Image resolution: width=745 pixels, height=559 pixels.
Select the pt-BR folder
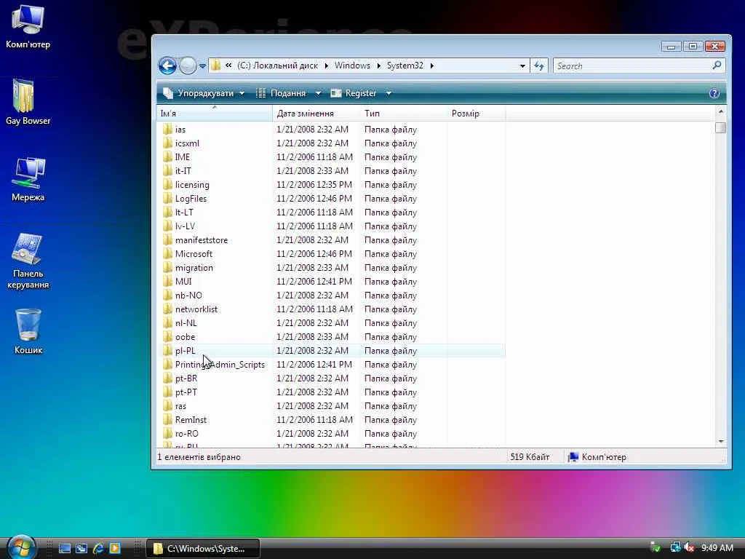click(186, 378)
